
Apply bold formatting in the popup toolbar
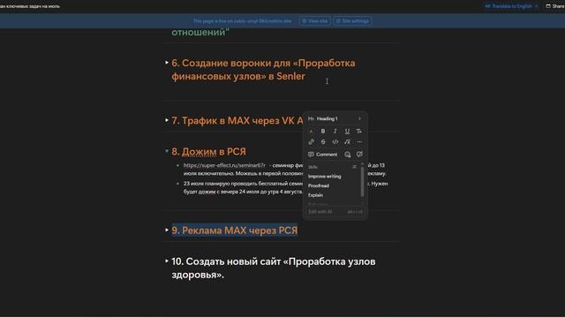pyautogui.click(x=323, y=132)
